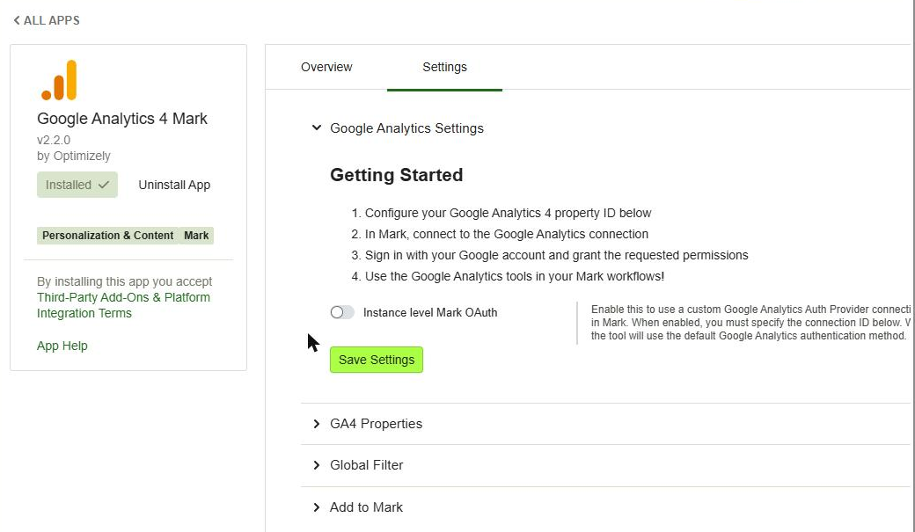The width and height of the screenshot is (915, 532).
Task: Click the Getting Started heading
Action: tap(396, 175)
